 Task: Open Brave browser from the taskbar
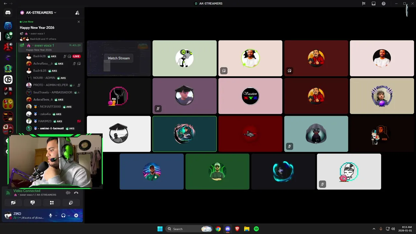point(237,229)
